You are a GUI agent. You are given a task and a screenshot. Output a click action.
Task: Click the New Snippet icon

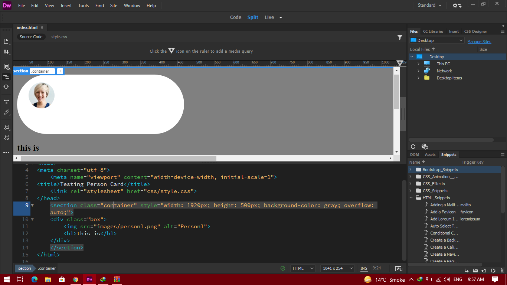click(x=484, y=271)
